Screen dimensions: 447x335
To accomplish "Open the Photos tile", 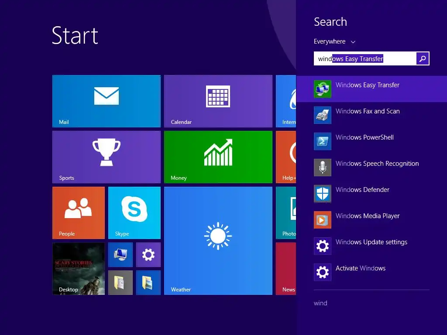I will [x=286, y=213].
